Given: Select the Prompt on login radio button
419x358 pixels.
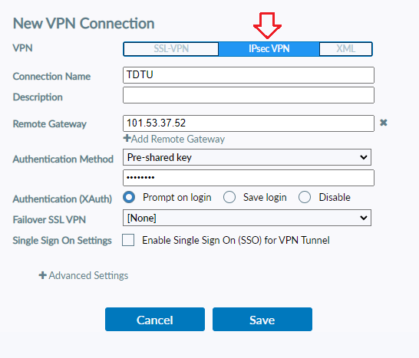Looking at the screenshot, I should pyautogui.click(x=129, y=197).
